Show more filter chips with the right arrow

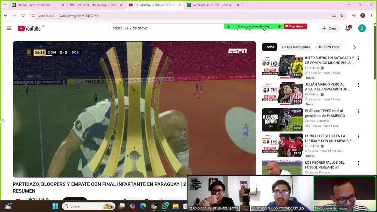(355, 47)
